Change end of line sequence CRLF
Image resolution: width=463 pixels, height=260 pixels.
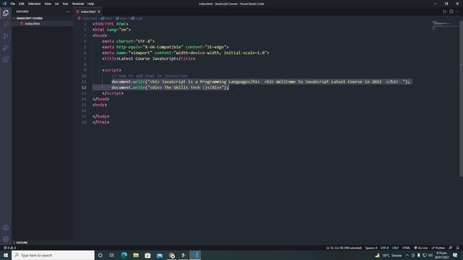pos(396,248)
